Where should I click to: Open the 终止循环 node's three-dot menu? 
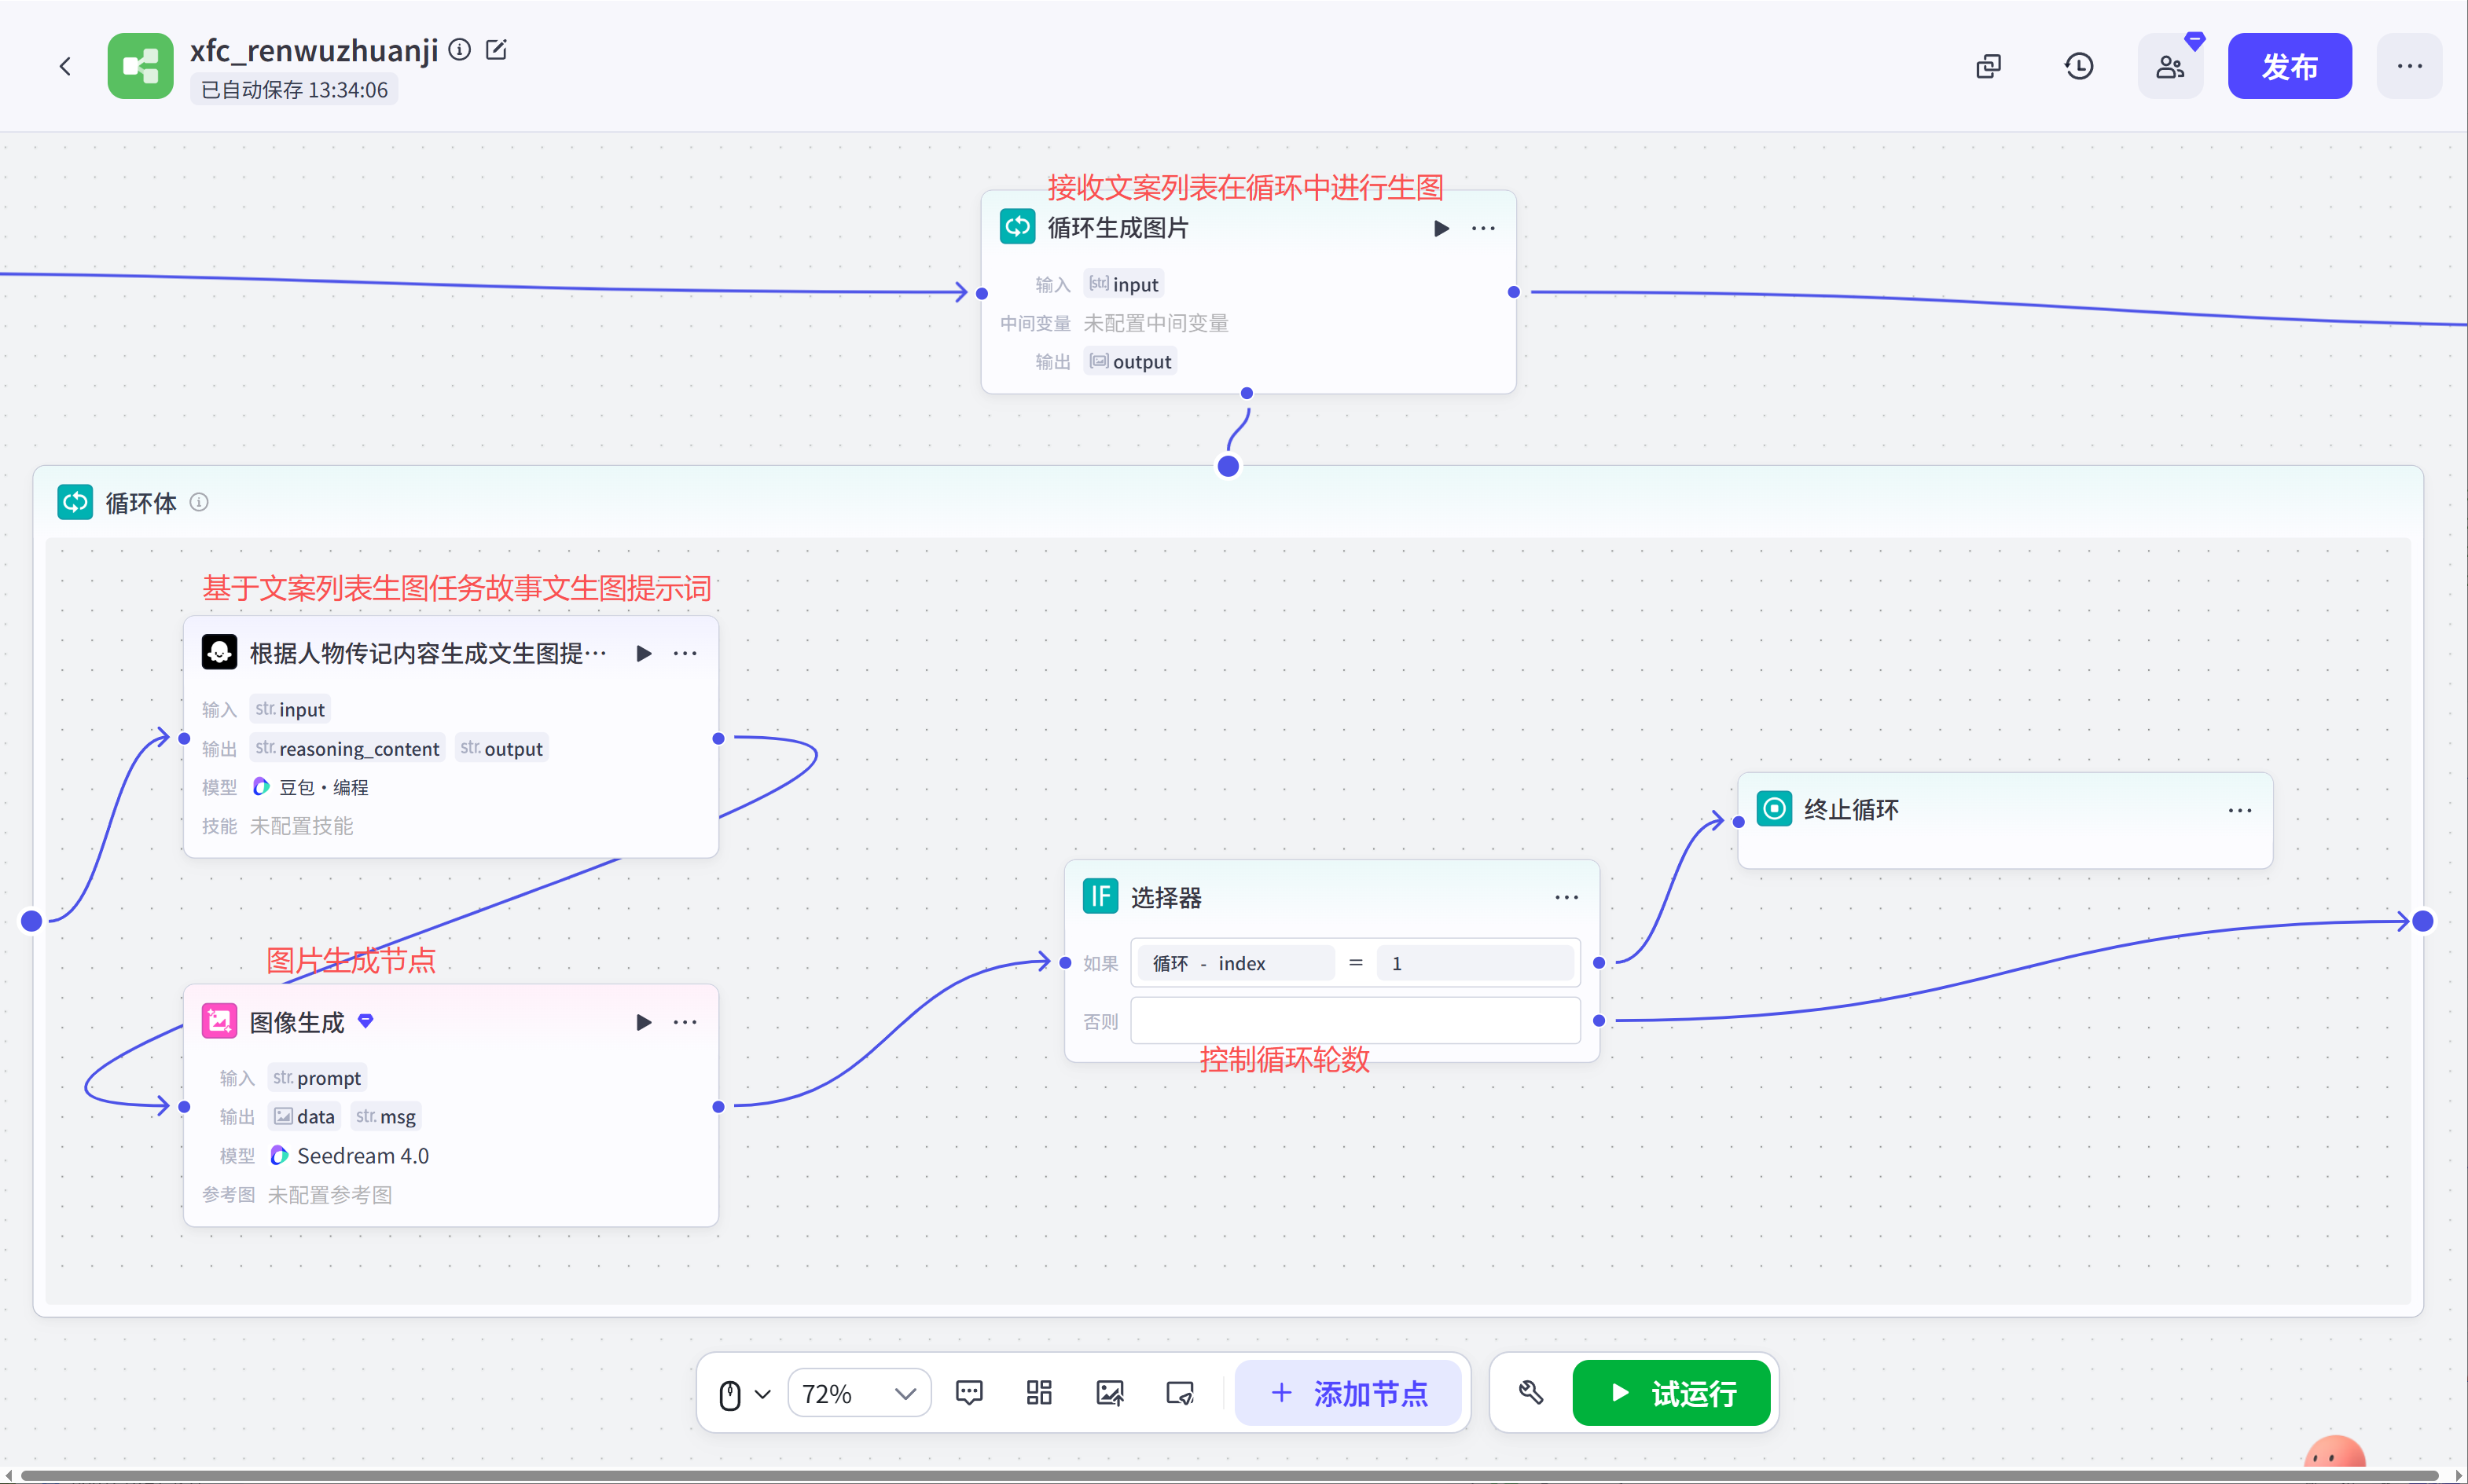(2239, 810)
